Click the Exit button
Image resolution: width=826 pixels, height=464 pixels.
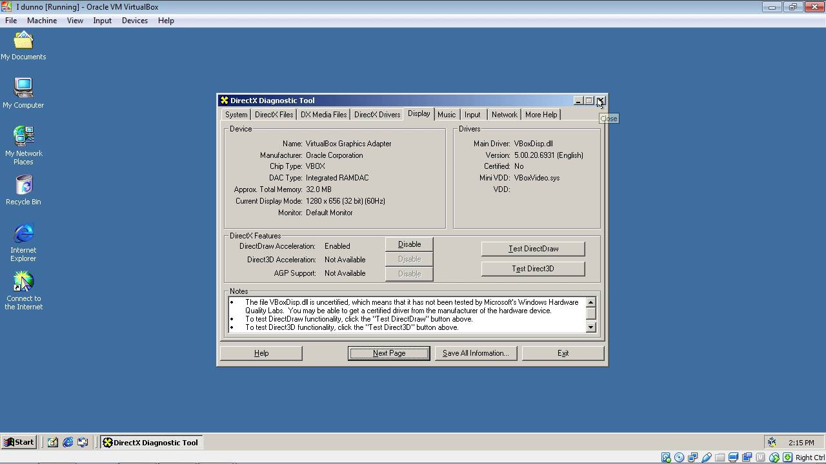click(563, 353)
